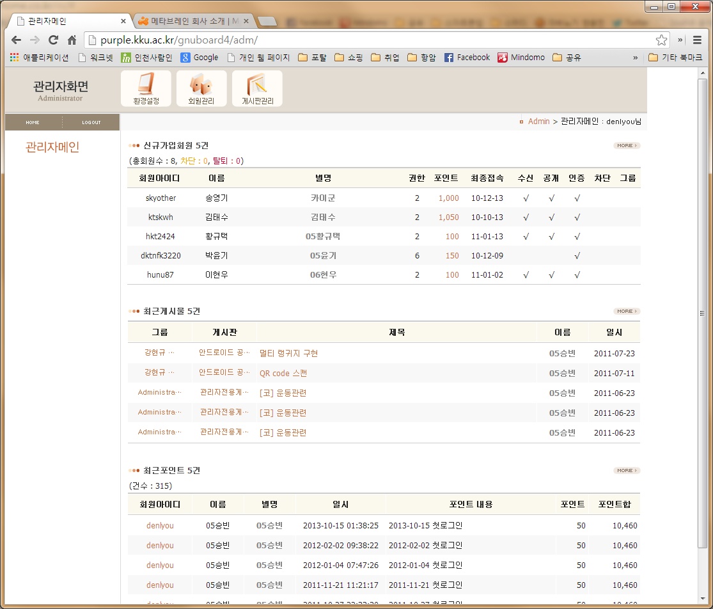The height and width of the screenshot is (609, 713).
Task: Open the QR code 스캔 post link
Action: click(x=283, y=374)
